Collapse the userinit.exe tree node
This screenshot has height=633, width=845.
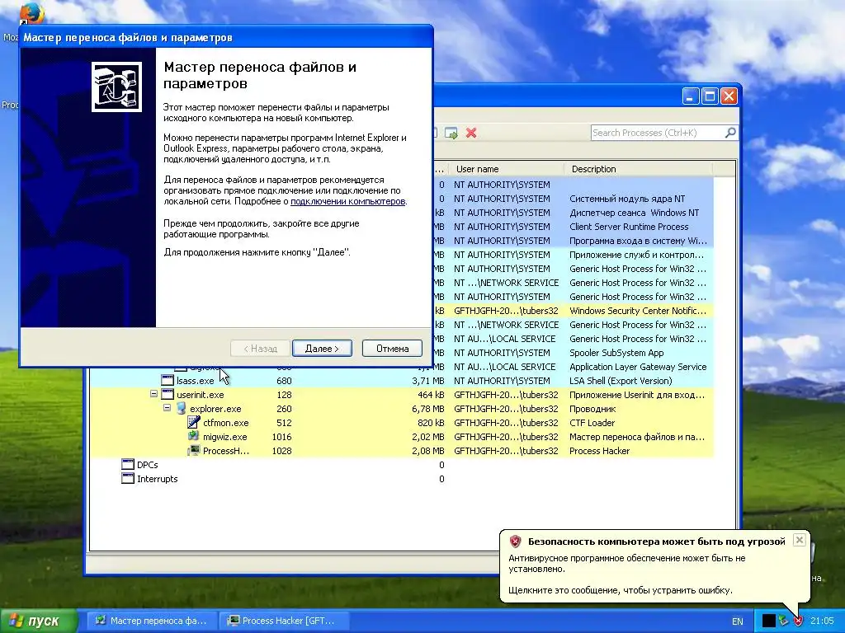click(x=153, y=394)
